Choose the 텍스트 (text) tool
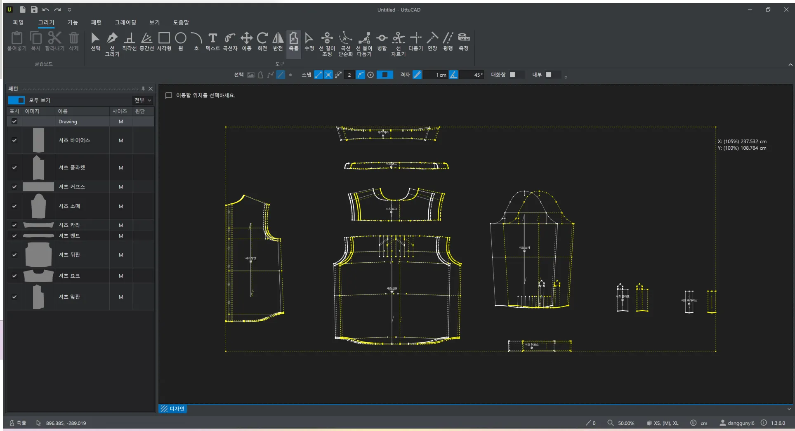 coord(212,41)
